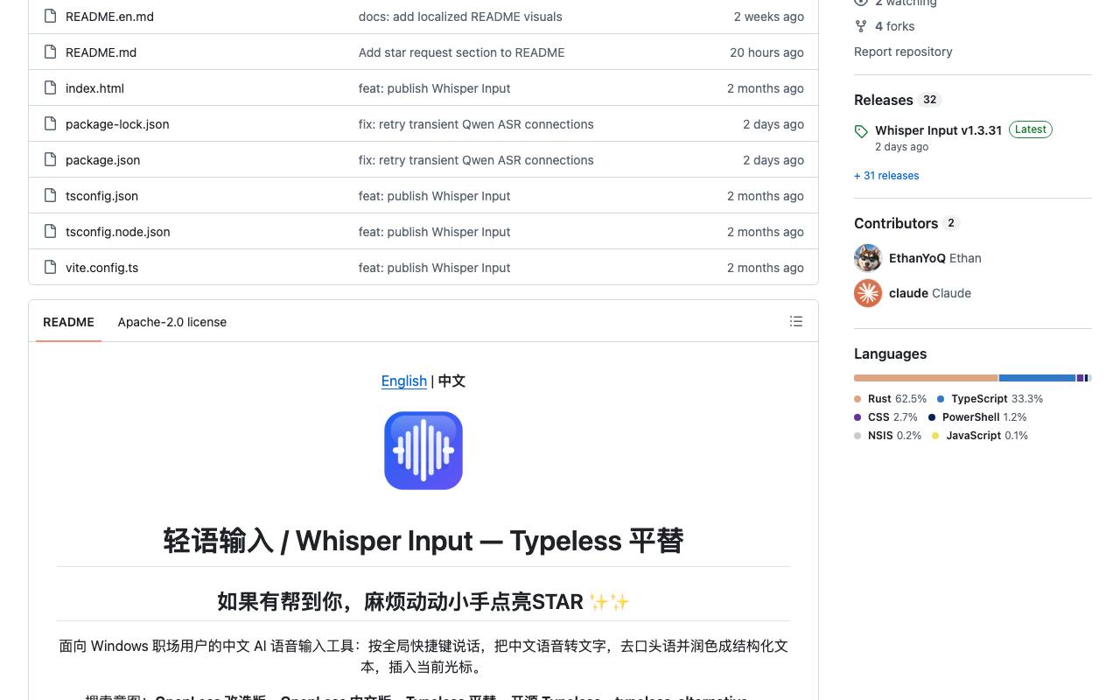
Task: Click the Latest release badge
Action: (1031, 129)
